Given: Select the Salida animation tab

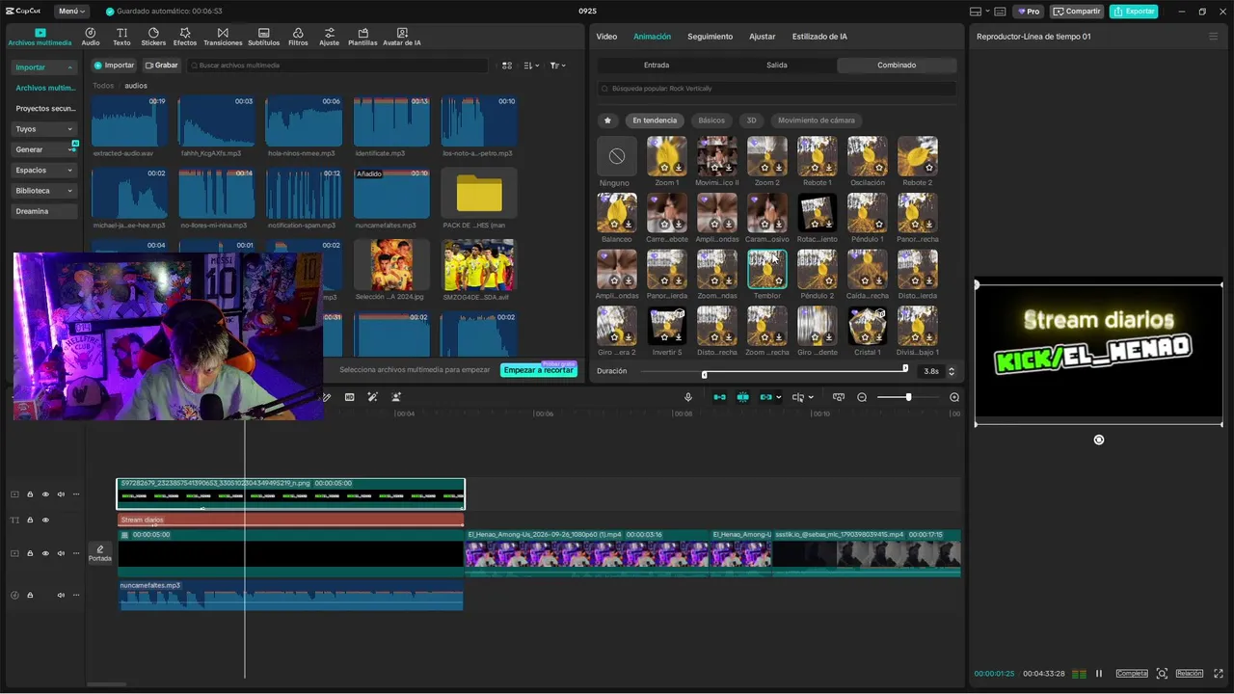Looking at the screenshot, I should coord(777,66).
